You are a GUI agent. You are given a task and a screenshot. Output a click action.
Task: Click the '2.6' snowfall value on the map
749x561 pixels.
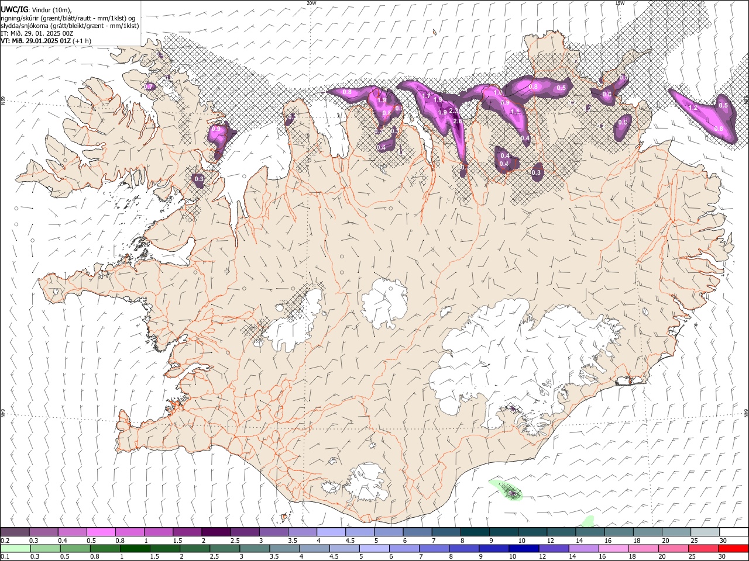coord(457,121)
